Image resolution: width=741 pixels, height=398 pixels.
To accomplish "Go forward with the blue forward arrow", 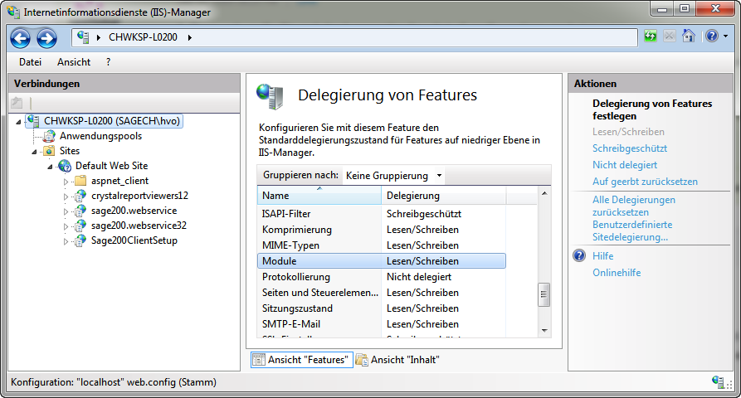I will click(46, 38).
